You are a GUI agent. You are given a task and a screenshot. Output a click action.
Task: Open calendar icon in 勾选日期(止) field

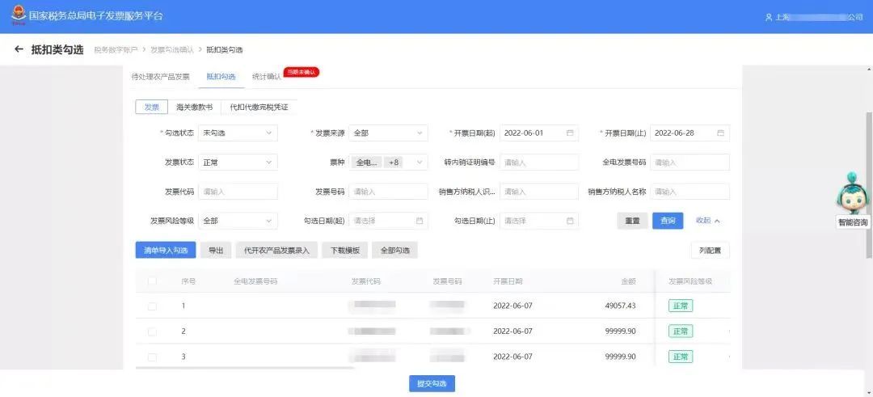[570, 221]
